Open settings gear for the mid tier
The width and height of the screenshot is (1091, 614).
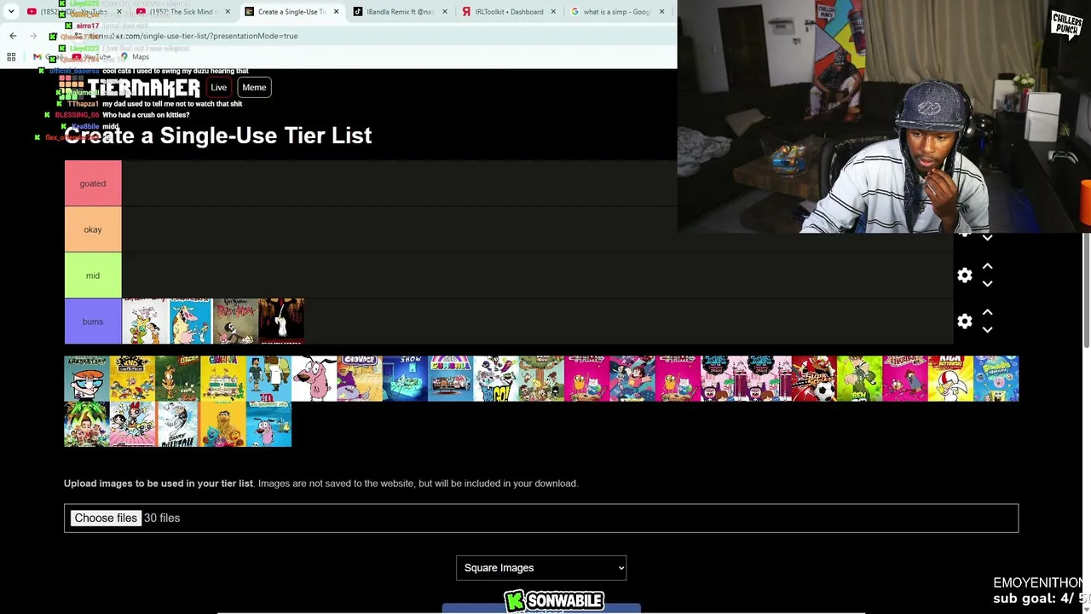[x=965, y=275]
